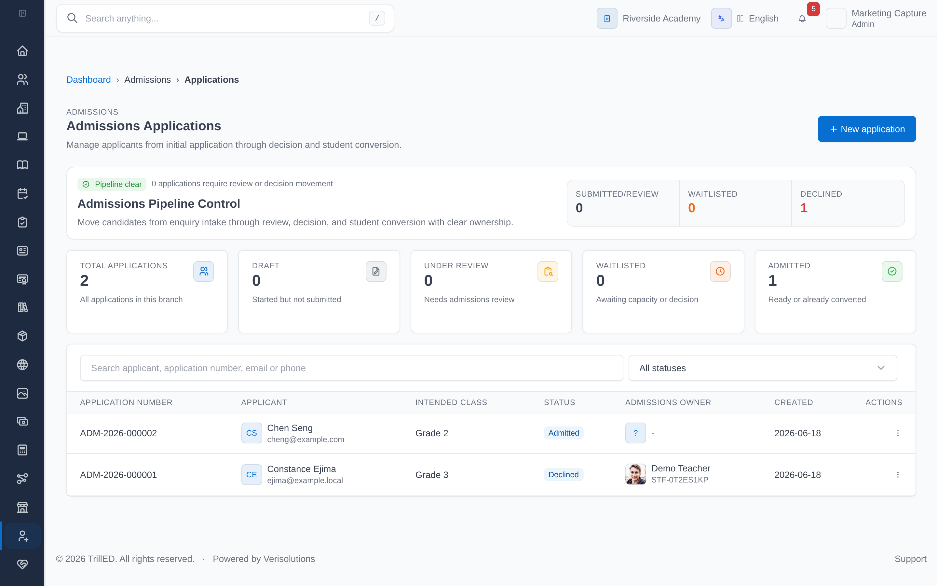Open Riverside Academy branch selector
This screenshot has height=586, width=937.
(x=648, y=18)
